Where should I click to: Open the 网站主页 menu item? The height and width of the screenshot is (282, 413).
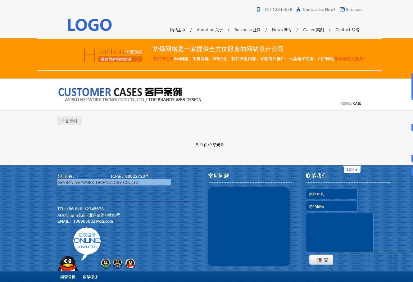(x=178, y=30)
